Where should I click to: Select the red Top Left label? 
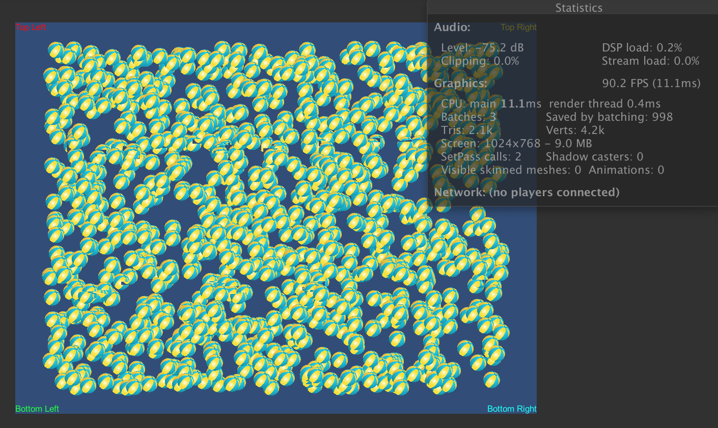31,28
